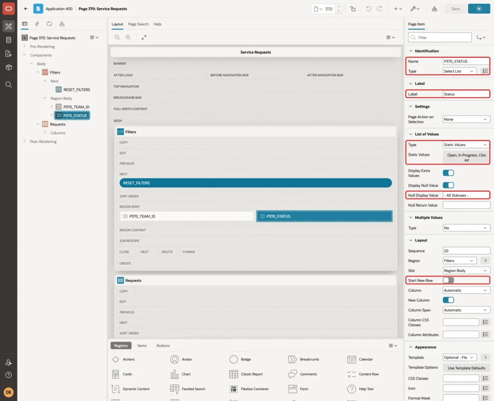Open the utilities wrench menu

[415, 9]
